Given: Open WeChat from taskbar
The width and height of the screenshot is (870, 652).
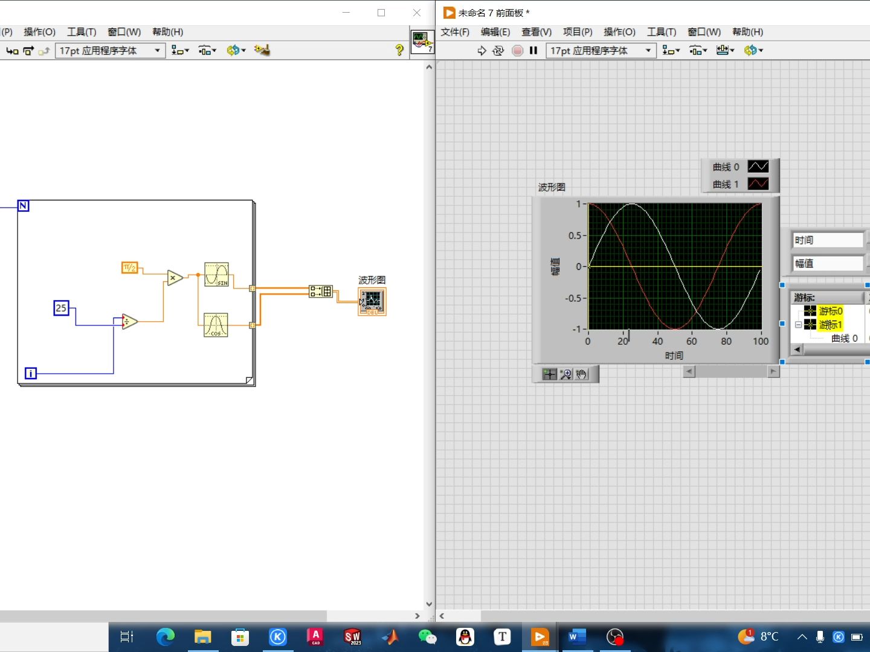Looking at the screenshot, I should point(427,637).
